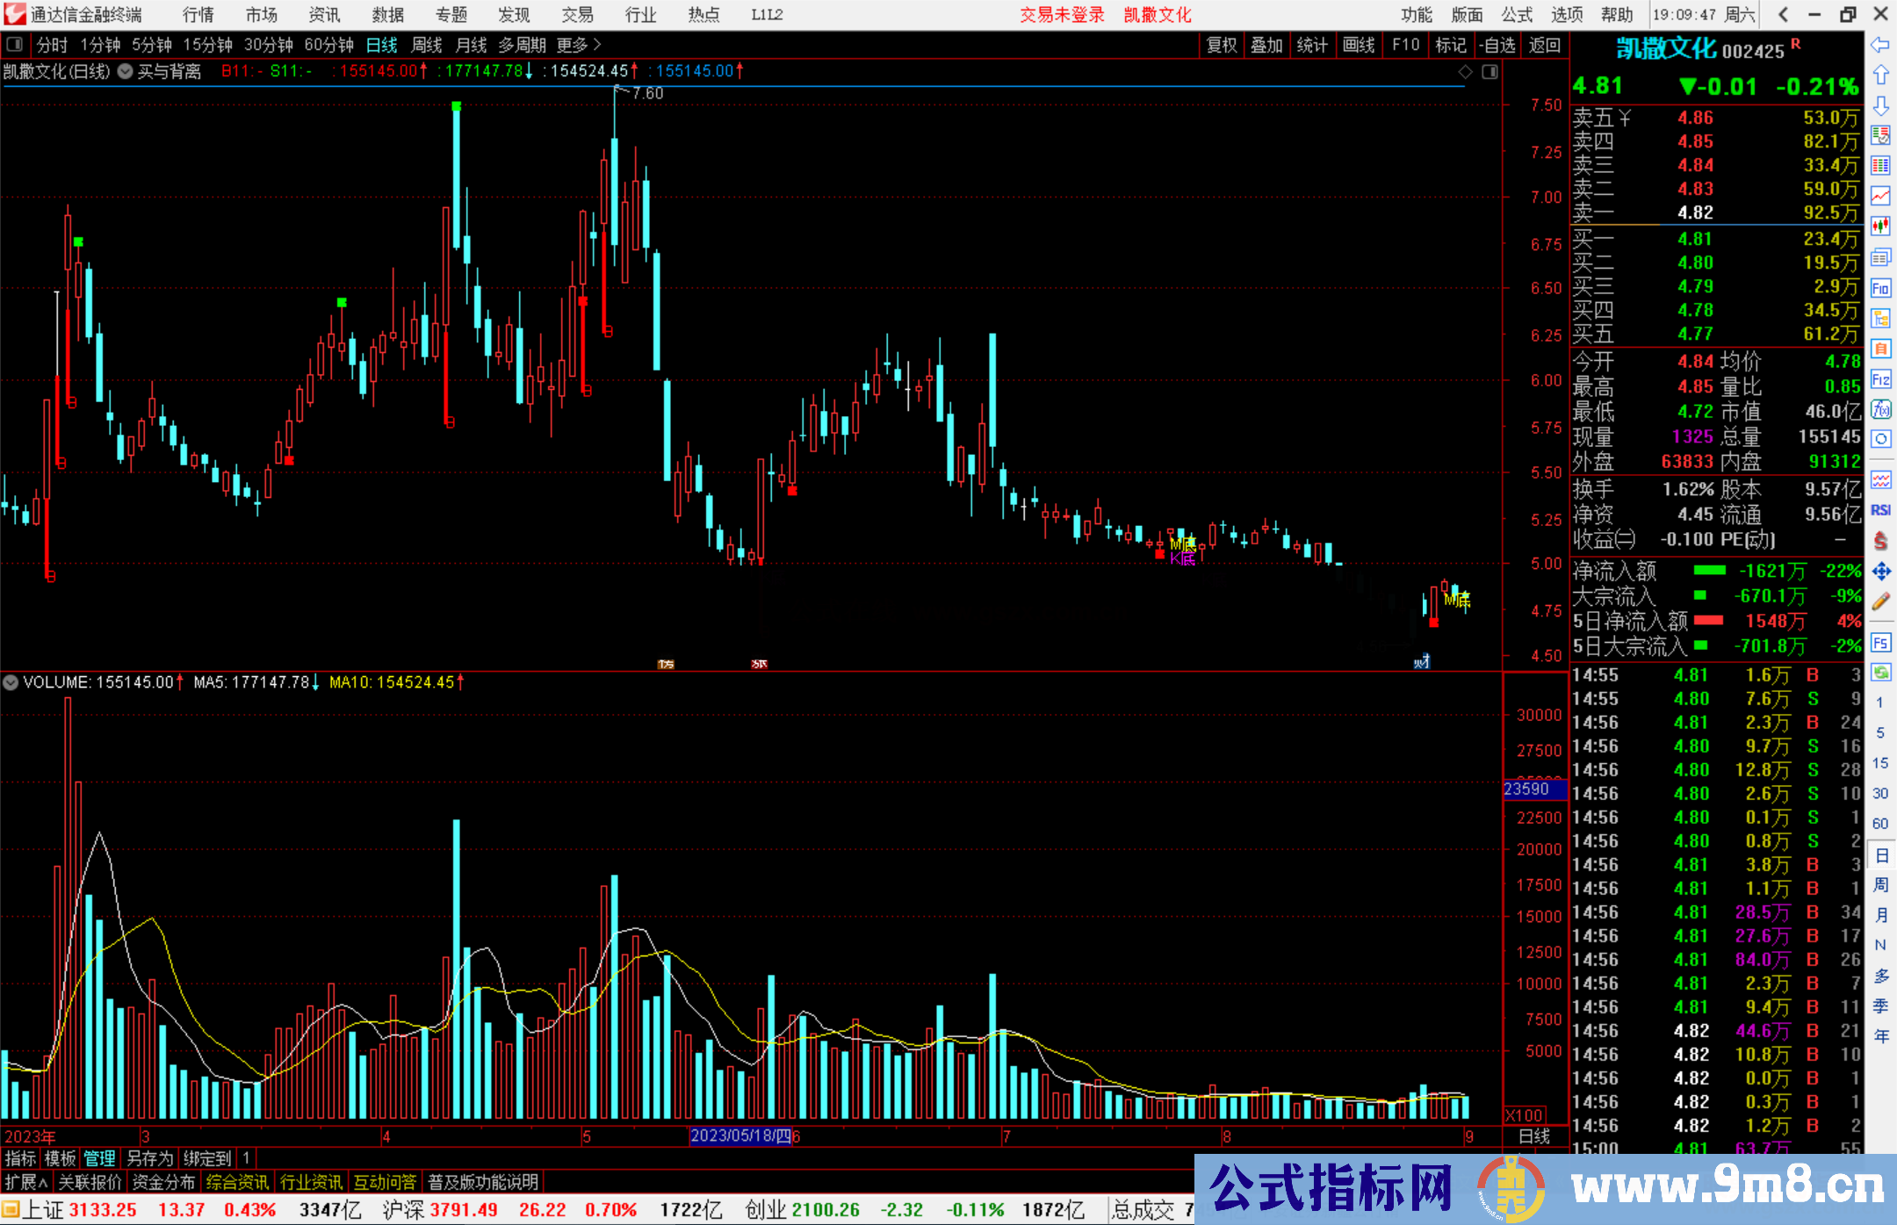Click the 复权 button
This screenshot has width=1897, height=1225.
tap(1221, 45)
